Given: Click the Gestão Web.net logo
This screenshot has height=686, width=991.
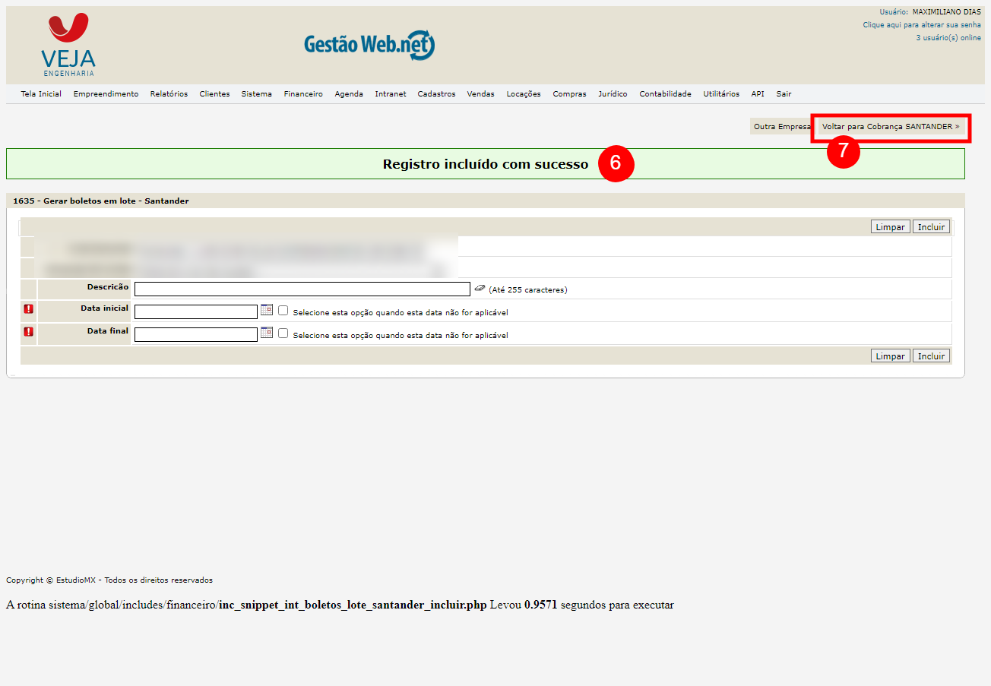Looking at the screenshot, I should pos(369,46).
